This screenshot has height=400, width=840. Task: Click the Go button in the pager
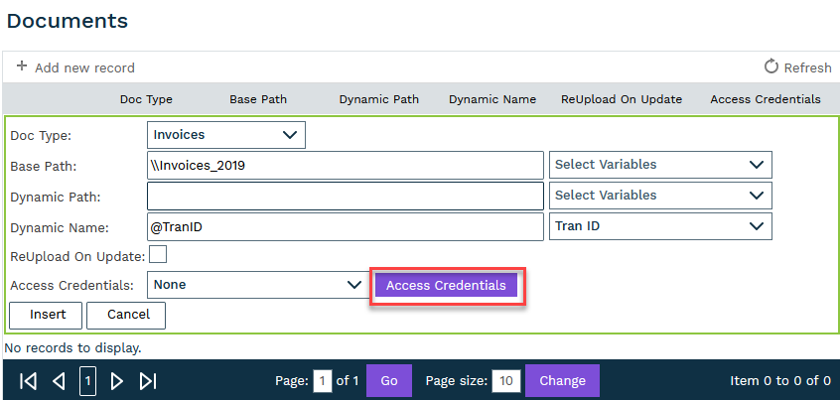(x=388, y=381)
